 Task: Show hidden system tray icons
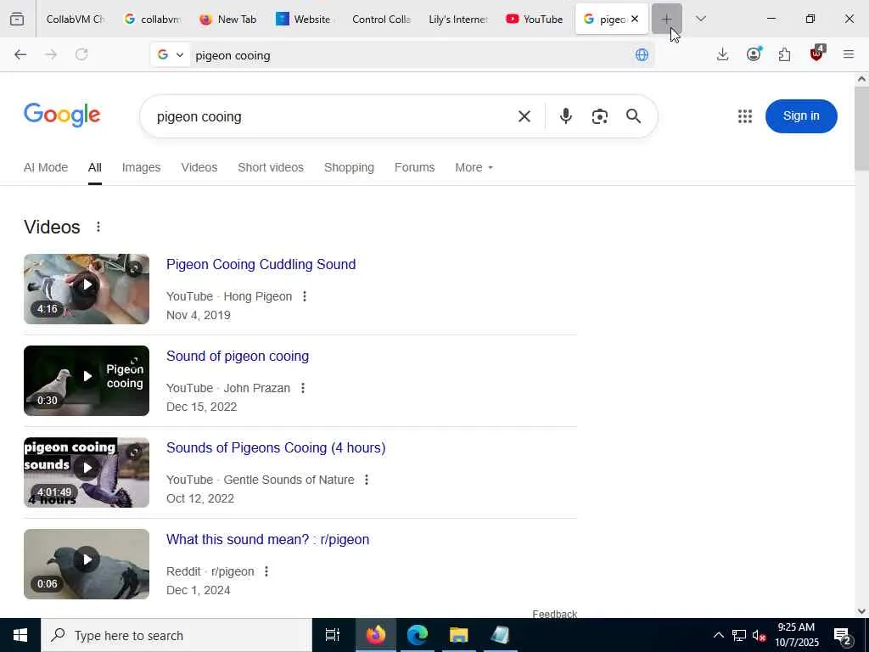(x=718, y=635)
